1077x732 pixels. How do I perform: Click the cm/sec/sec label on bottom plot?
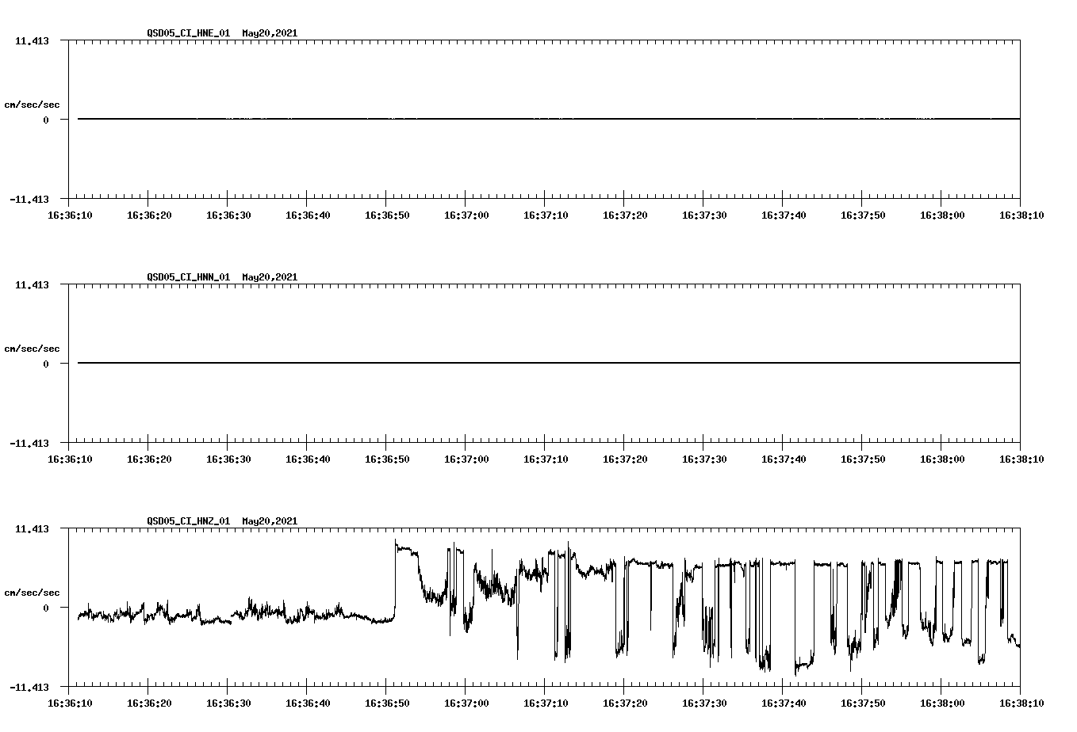[32, 591]
